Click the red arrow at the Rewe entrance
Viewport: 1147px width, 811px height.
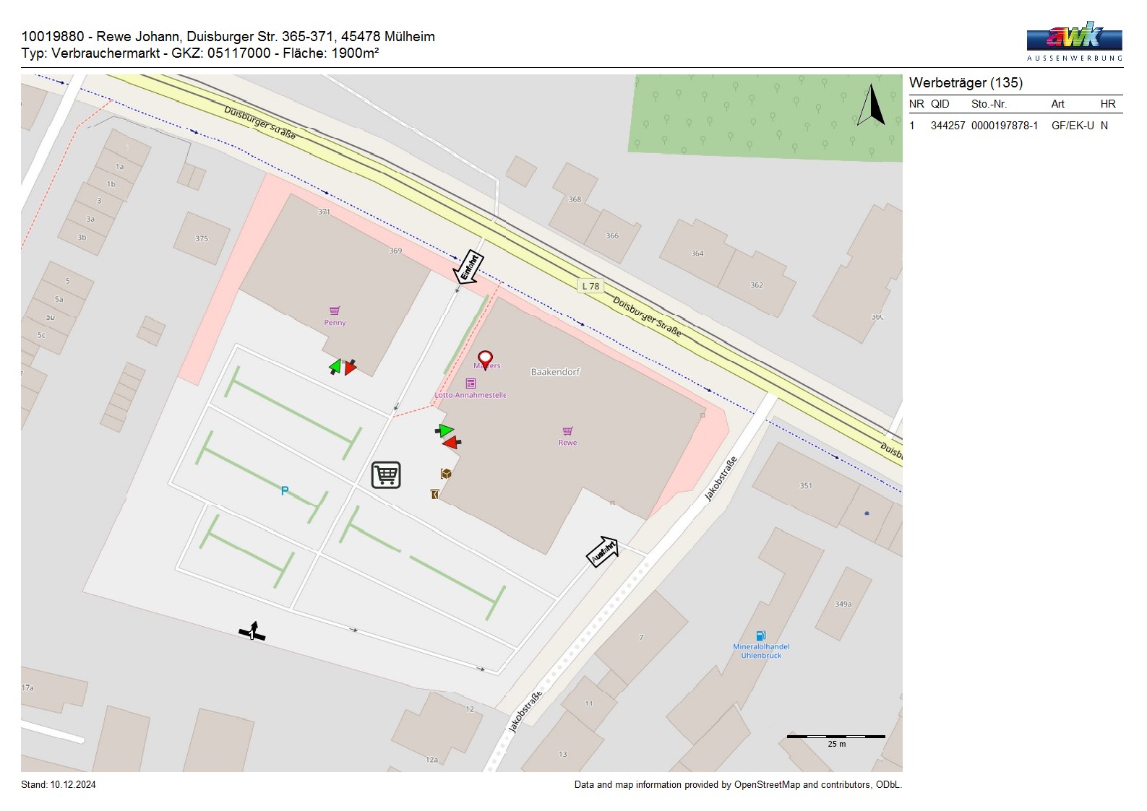[x=452, y=442]
